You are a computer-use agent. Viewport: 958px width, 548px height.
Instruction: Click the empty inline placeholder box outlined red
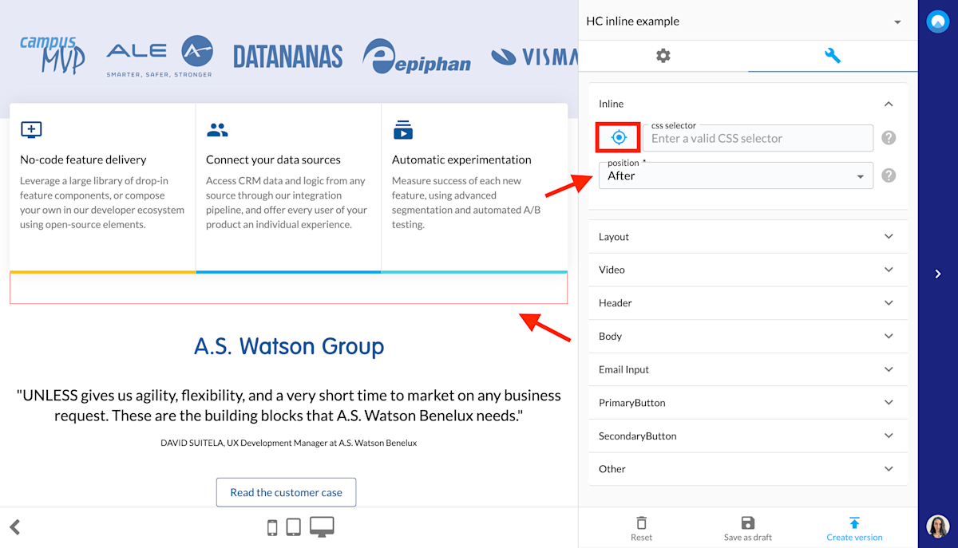coord(288,289)
